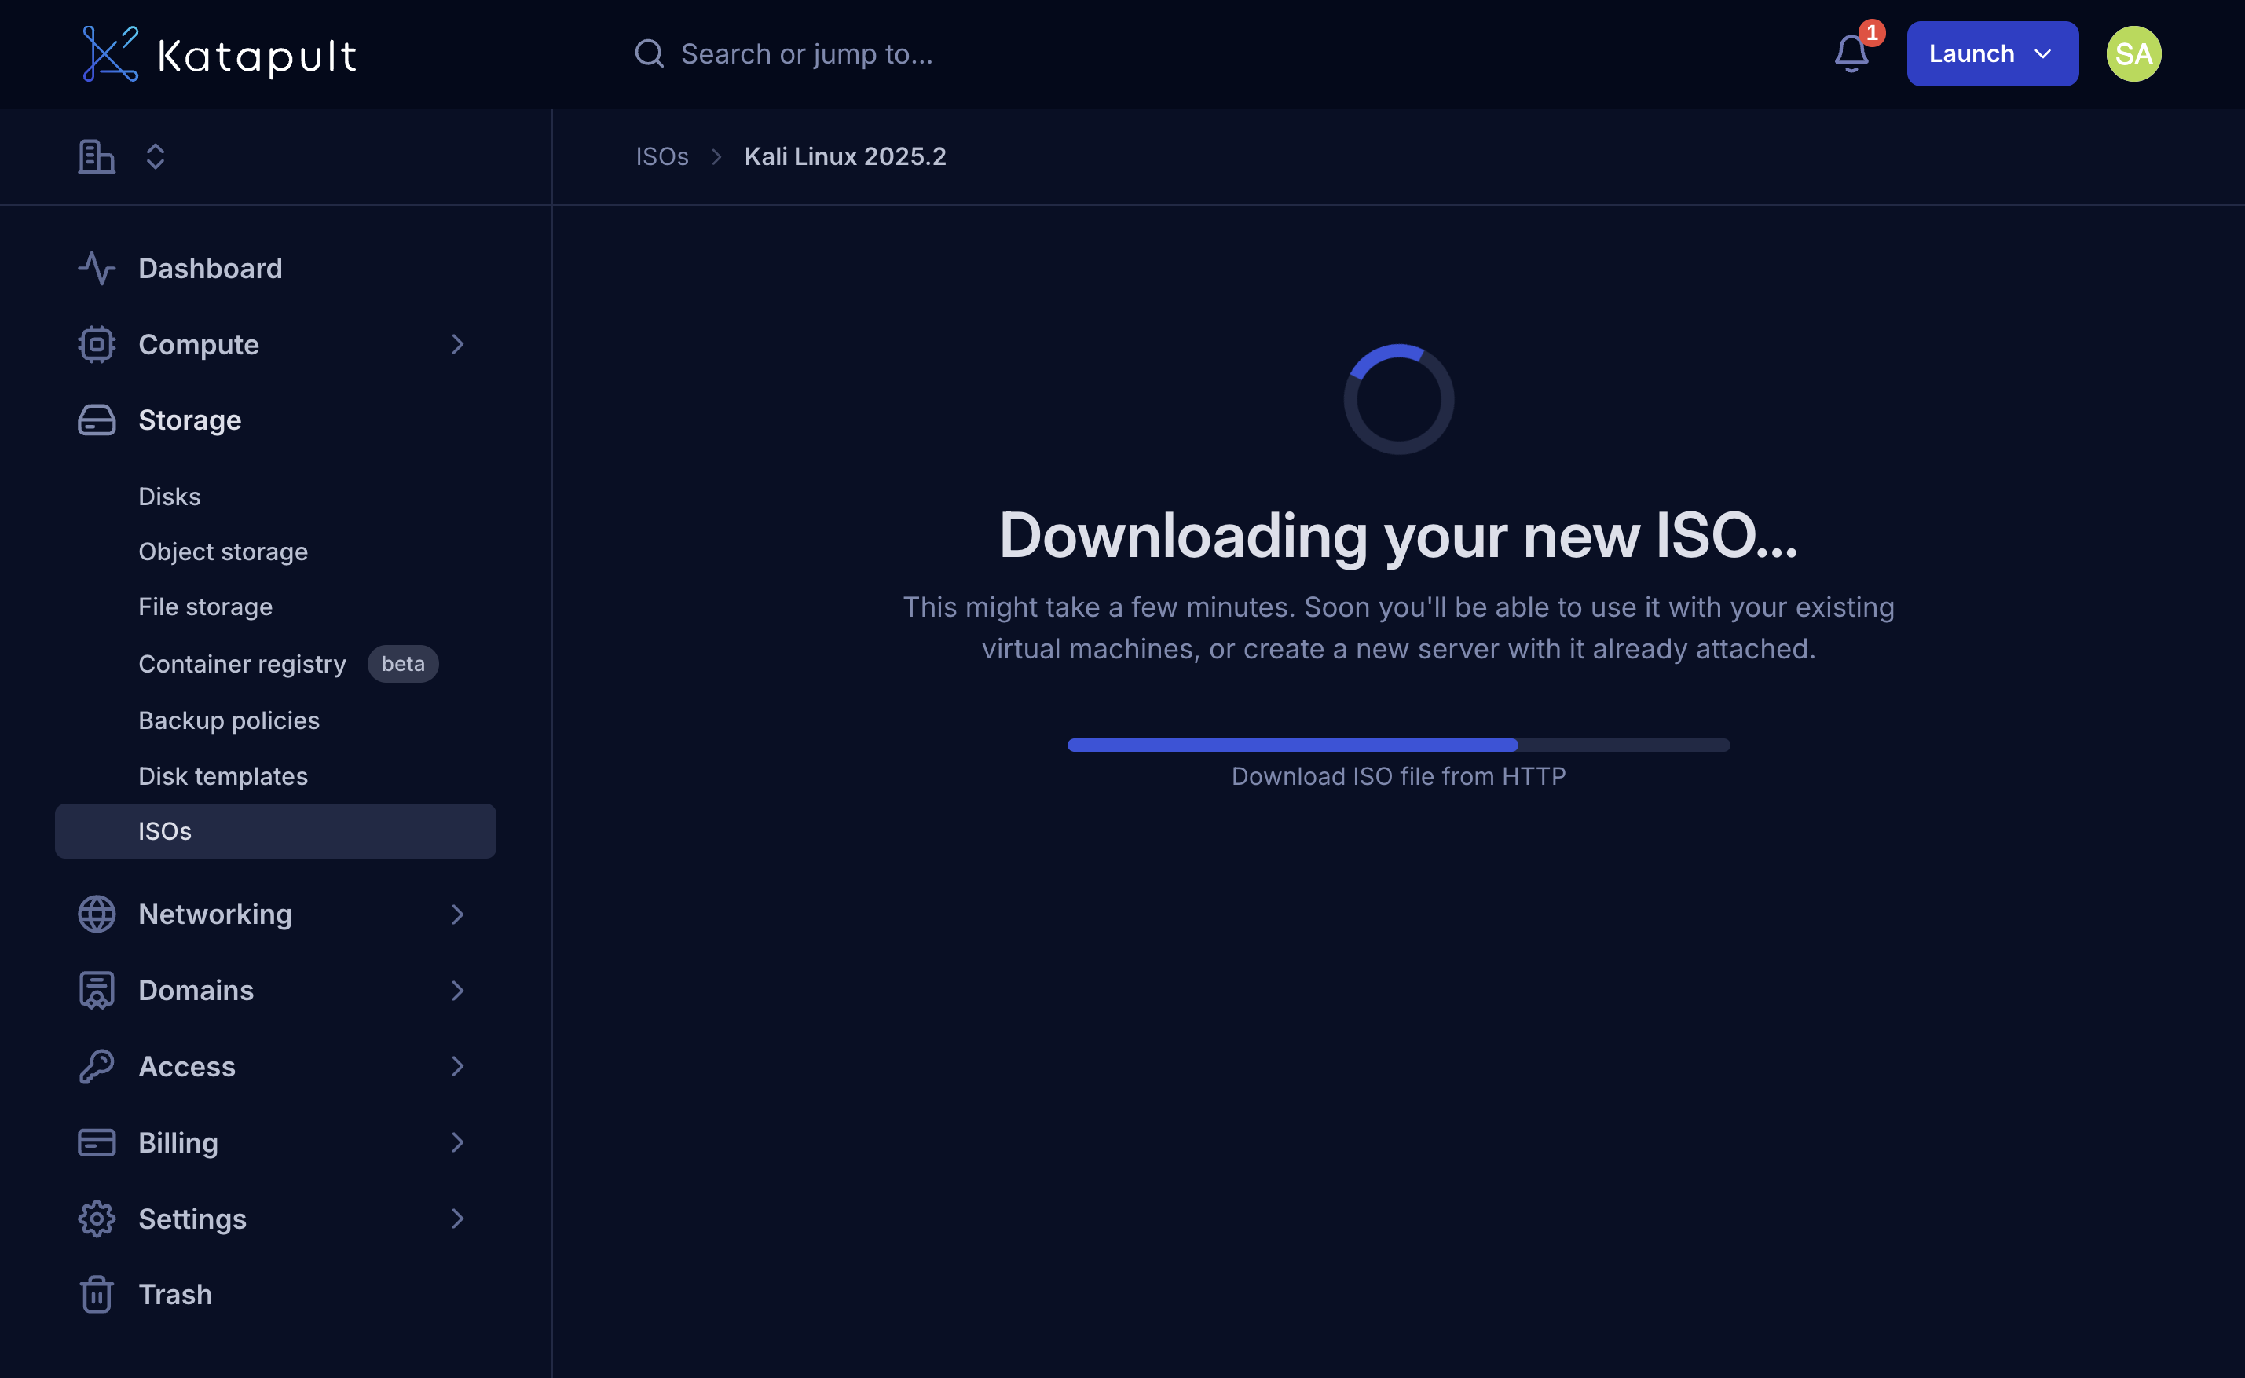This screenshot has height=1378, width=2245.
Task: Click the Access menu label
Action: coord(187,1066)
